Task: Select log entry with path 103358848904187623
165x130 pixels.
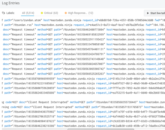Action: tap(83, 121)
